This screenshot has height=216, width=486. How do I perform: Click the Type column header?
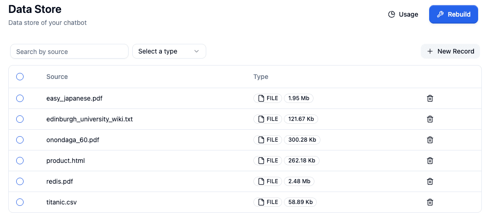pyautogui.click(x=261, y=77)
